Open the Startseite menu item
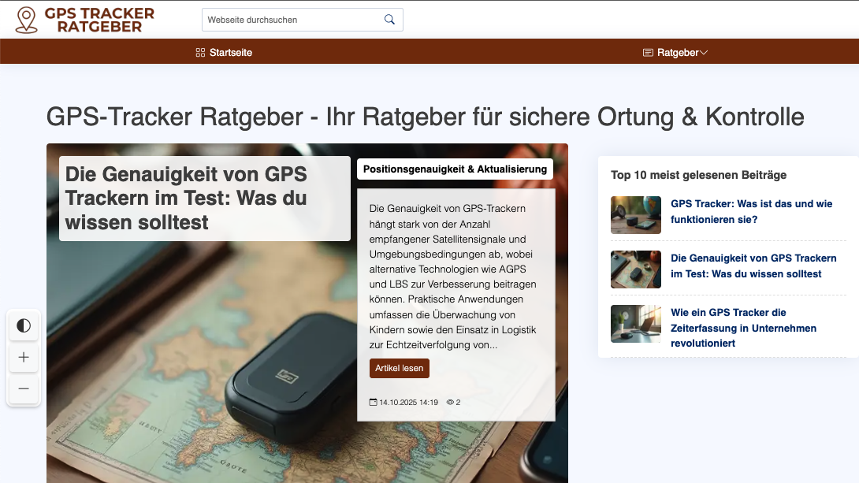 coord(229,52)
